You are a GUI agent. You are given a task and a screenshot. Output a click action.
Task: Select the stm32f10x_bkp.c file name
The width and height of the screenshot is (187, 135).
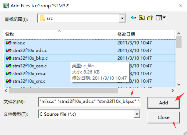(30, 58)
